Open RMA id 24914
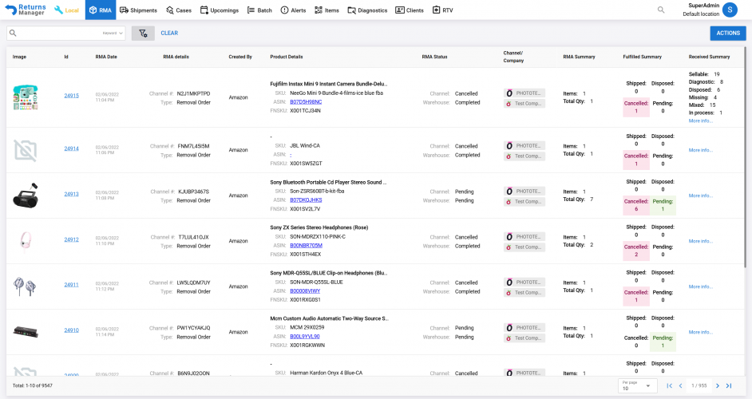This screenshot has height=399, width=752. [x=72, y=148]
